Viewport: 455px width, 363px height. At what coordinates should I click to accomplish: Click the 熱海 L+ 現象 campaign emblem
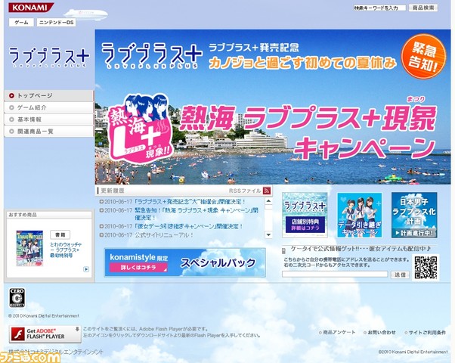tap(141, 129)
